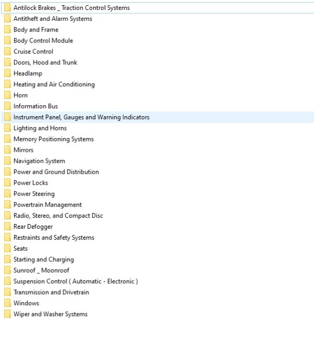Select 'Power and Ground Distribution' folder name
This screenshot has width=314, height=347.
click(x=56, y=172)
